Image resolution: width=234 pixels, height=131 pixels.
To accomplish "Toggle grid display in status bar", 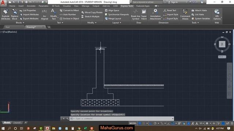I will (x=140, y=123).
